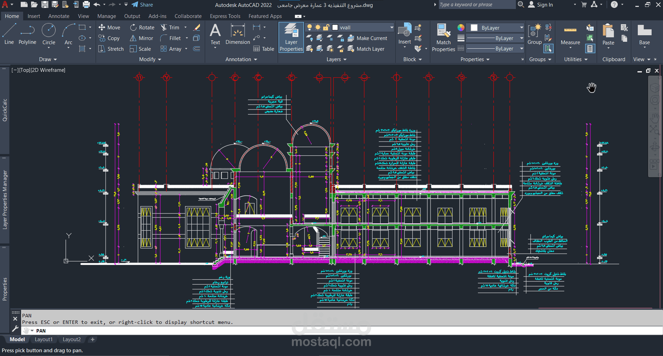Toggle the layer lock padlock icon
Viewport: 663px width, 356px height.
click(326, 28)
